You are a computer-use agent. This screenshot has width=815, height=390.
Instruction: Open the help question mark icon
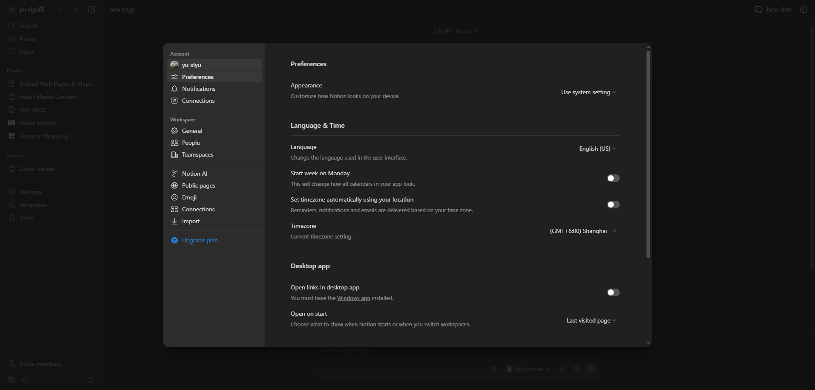pyautogui.click(x=91, y=380)
